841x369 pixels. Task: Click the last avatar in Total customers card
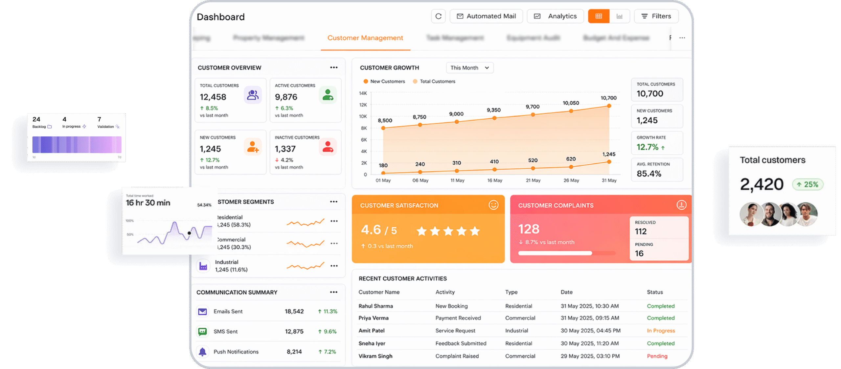point(807,214)
